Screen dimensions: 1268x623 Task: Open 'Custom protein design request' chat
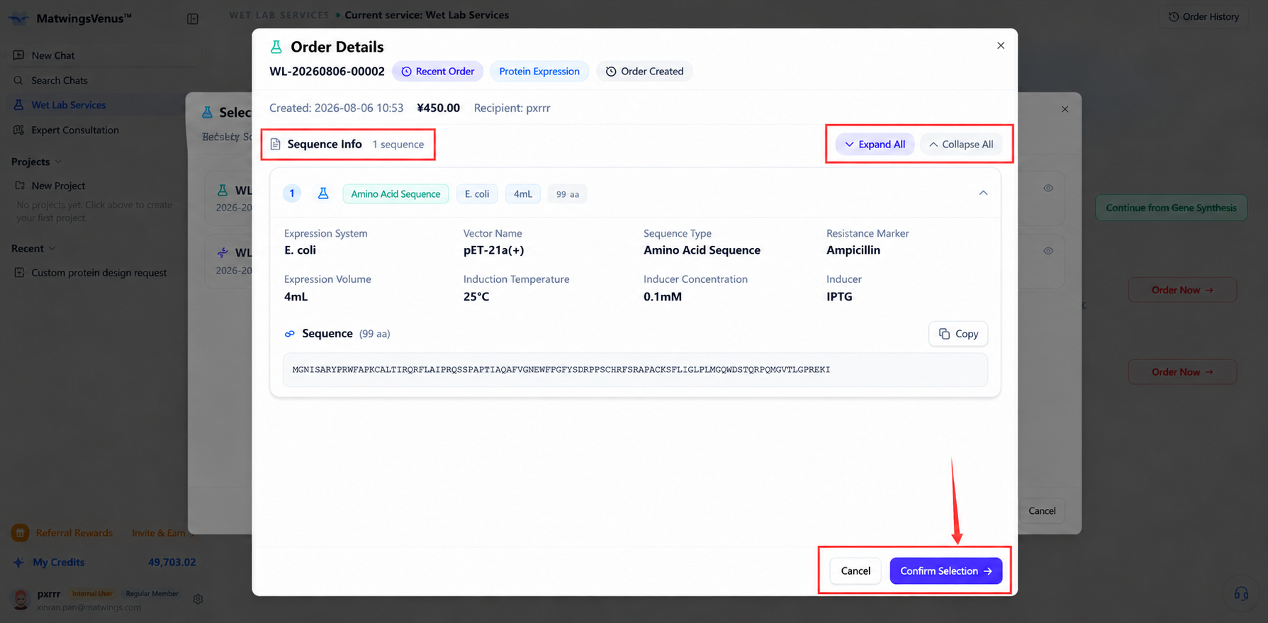click(x=99, y=273)
